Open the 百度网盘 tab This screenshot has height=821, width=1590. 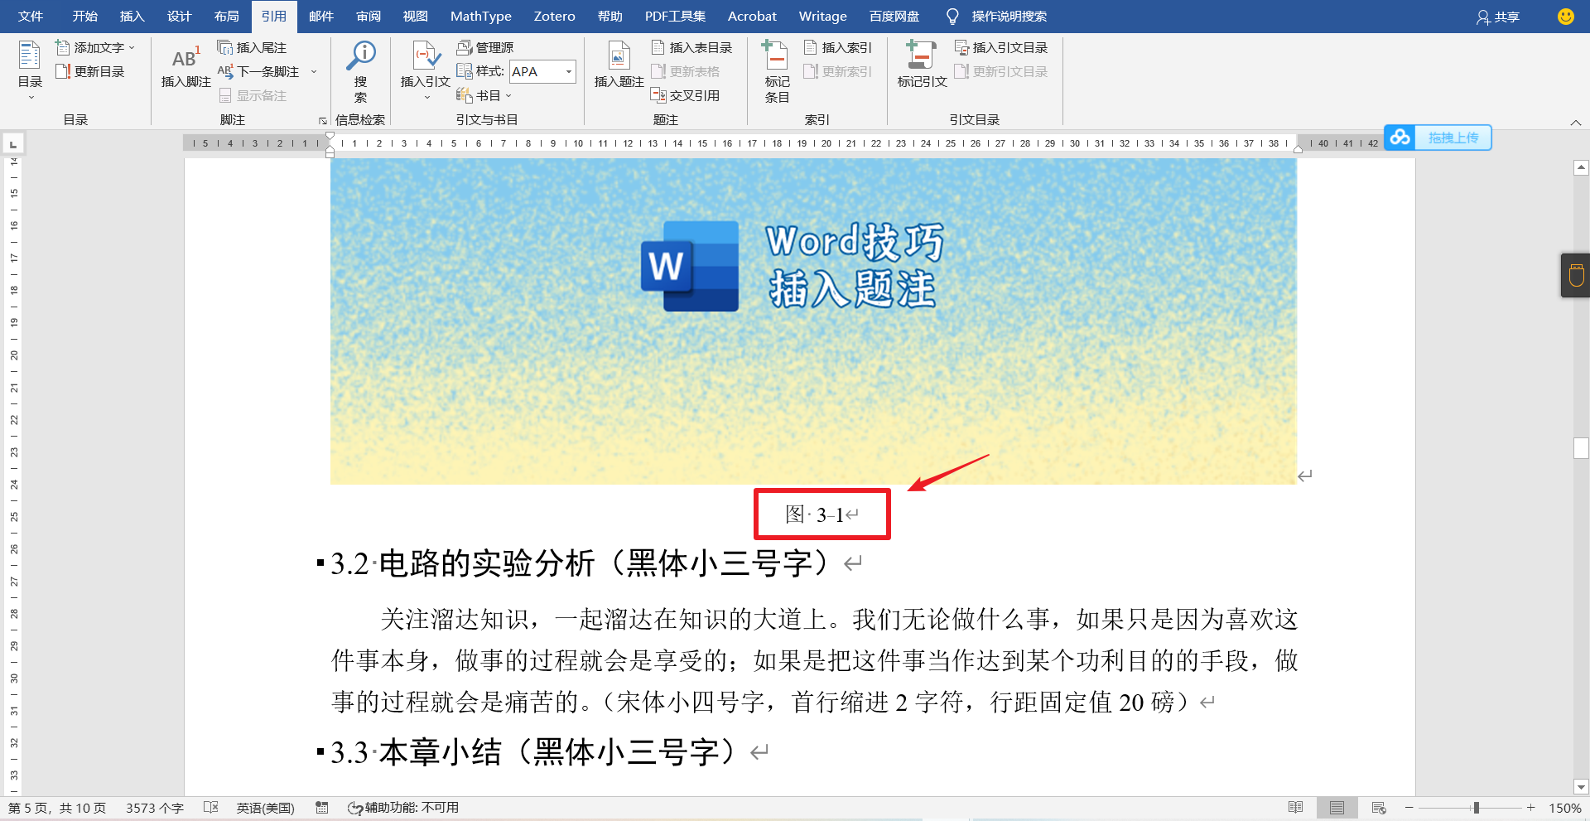894,17
